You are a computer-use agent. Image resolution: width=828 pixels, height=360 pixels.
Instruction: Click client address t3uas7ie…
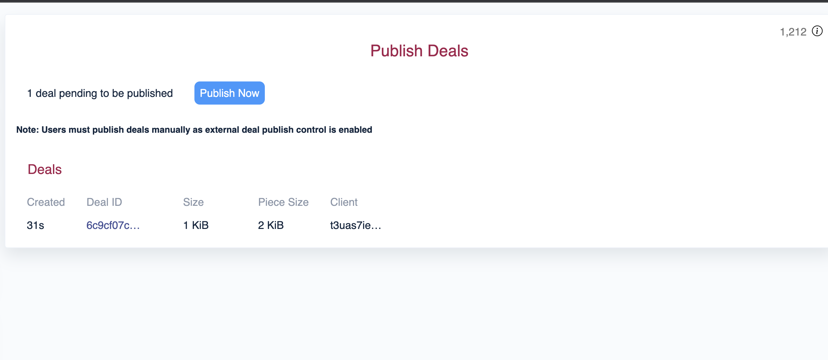[x=356, y=225]
